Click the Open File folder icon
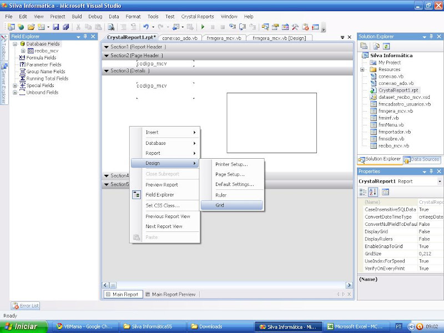 (x=31, y=27)
